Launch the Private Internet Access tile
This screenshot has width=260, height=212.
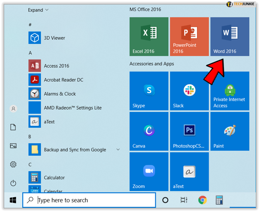coord(230,91)
